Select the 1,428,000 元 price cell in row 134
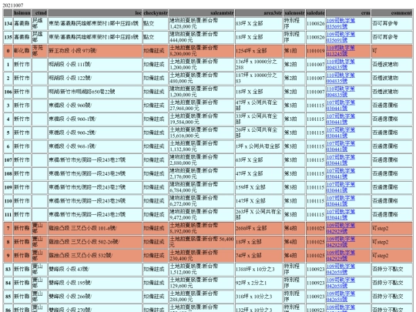Screen dimensions: 416x312 (202, 23)
